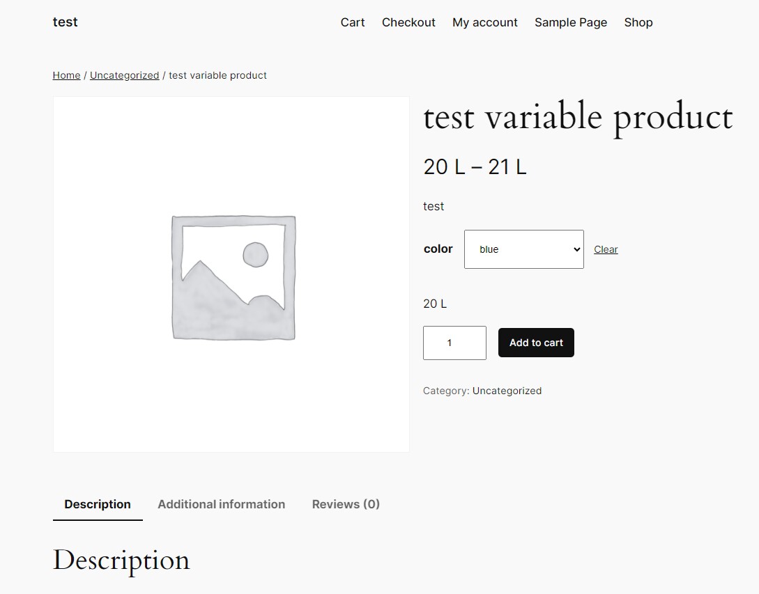Click inside the quantity input field

(454, 342)
